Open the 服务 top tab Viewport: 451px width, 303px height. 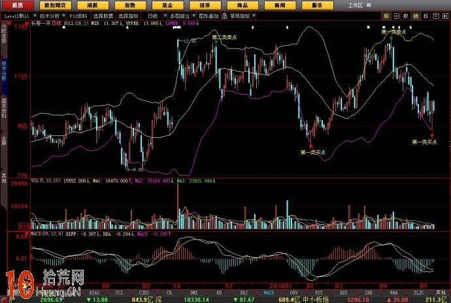pyautogui.click(x=317, y=5)
